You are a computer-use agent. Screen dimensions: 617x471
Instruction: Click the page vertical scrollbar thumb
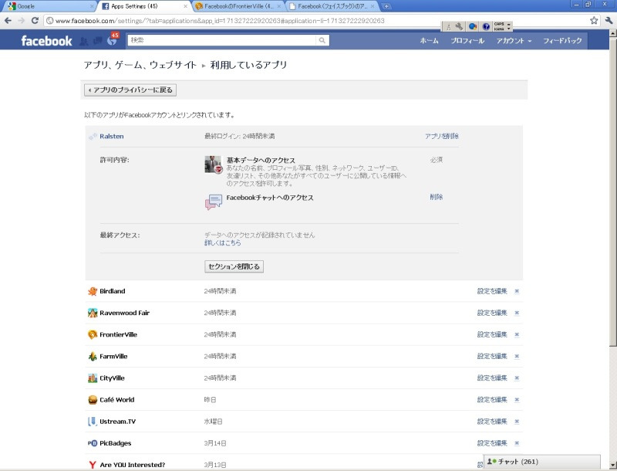(612, 191)
